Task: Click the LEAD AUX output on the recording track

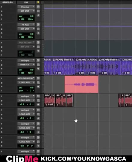Action: pos(26,82)
